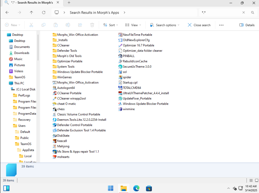
Task: Select the Search Results in Morph's tab
Action: [x=32, y=3]
